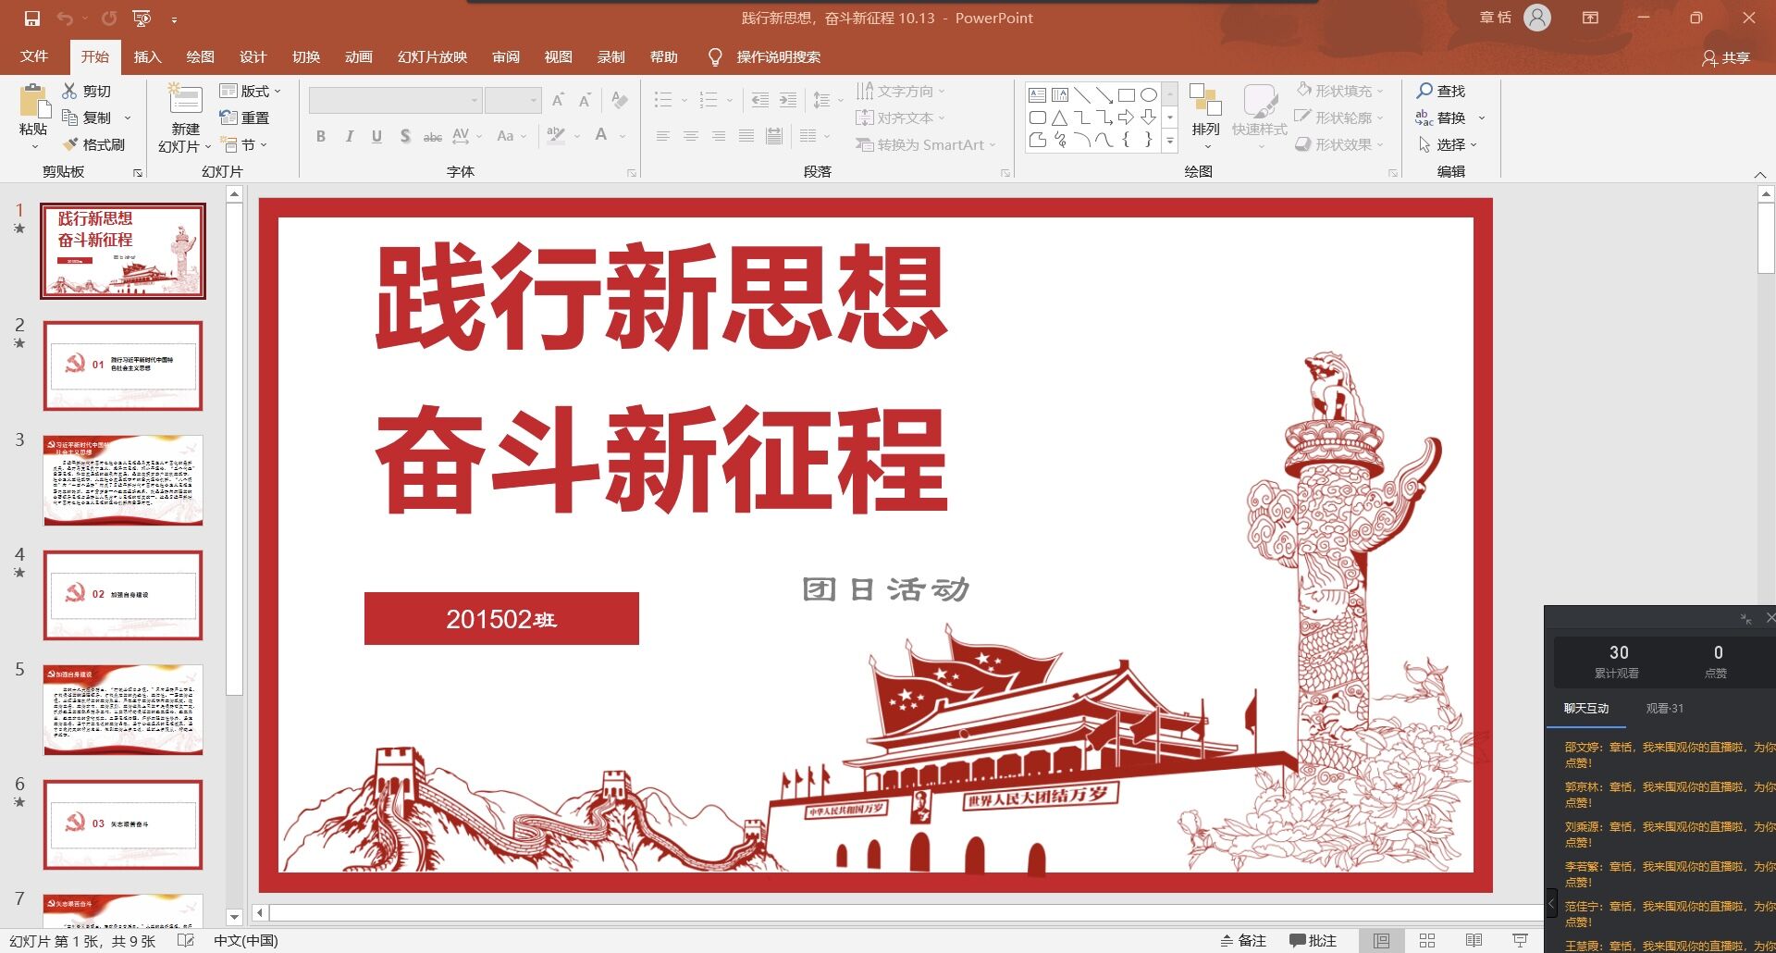Viewport: 1776px width, 953px height.
Task: Switch to Reading view icon in status bar
Action: coord(1474,940)
